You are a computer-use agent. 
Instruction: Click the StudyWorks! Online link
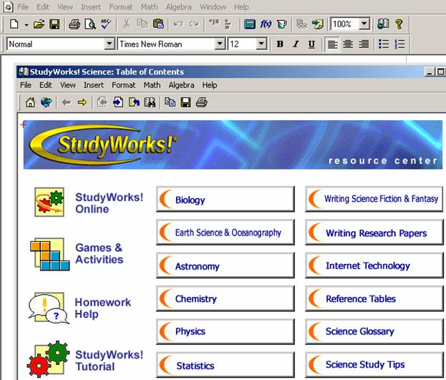(110, 203)
